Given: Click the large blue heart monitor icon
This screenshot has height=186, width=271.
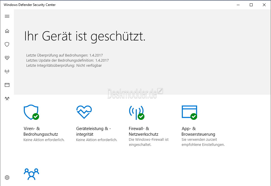Looking at the screenshot, I should click(x=84, y=112).
